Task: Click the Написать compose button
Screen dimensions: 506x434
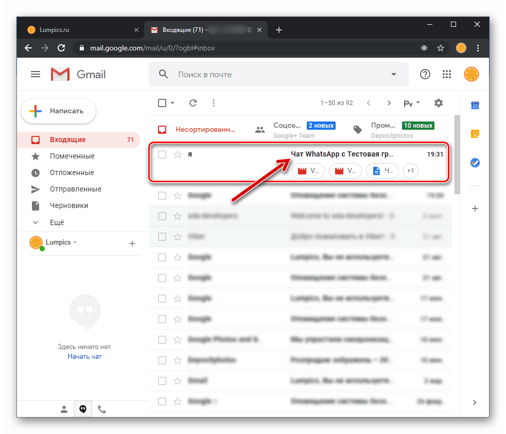Action: pyautogui.click(x=58, y=111)
